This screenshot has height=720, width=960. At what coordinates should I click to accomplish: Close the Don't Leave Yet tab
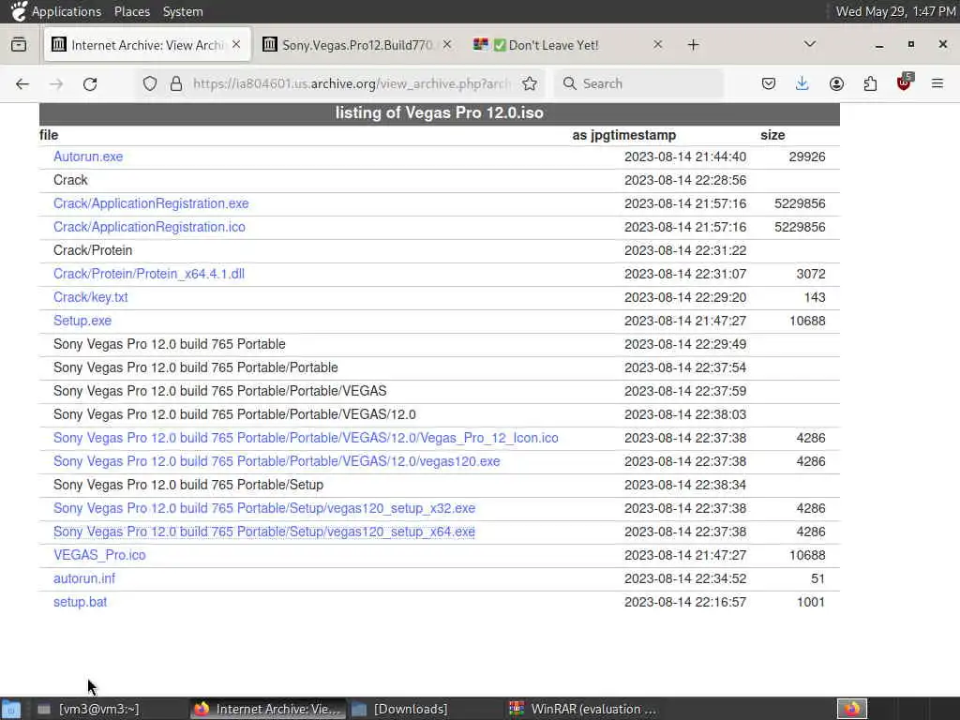coord(657,45)
